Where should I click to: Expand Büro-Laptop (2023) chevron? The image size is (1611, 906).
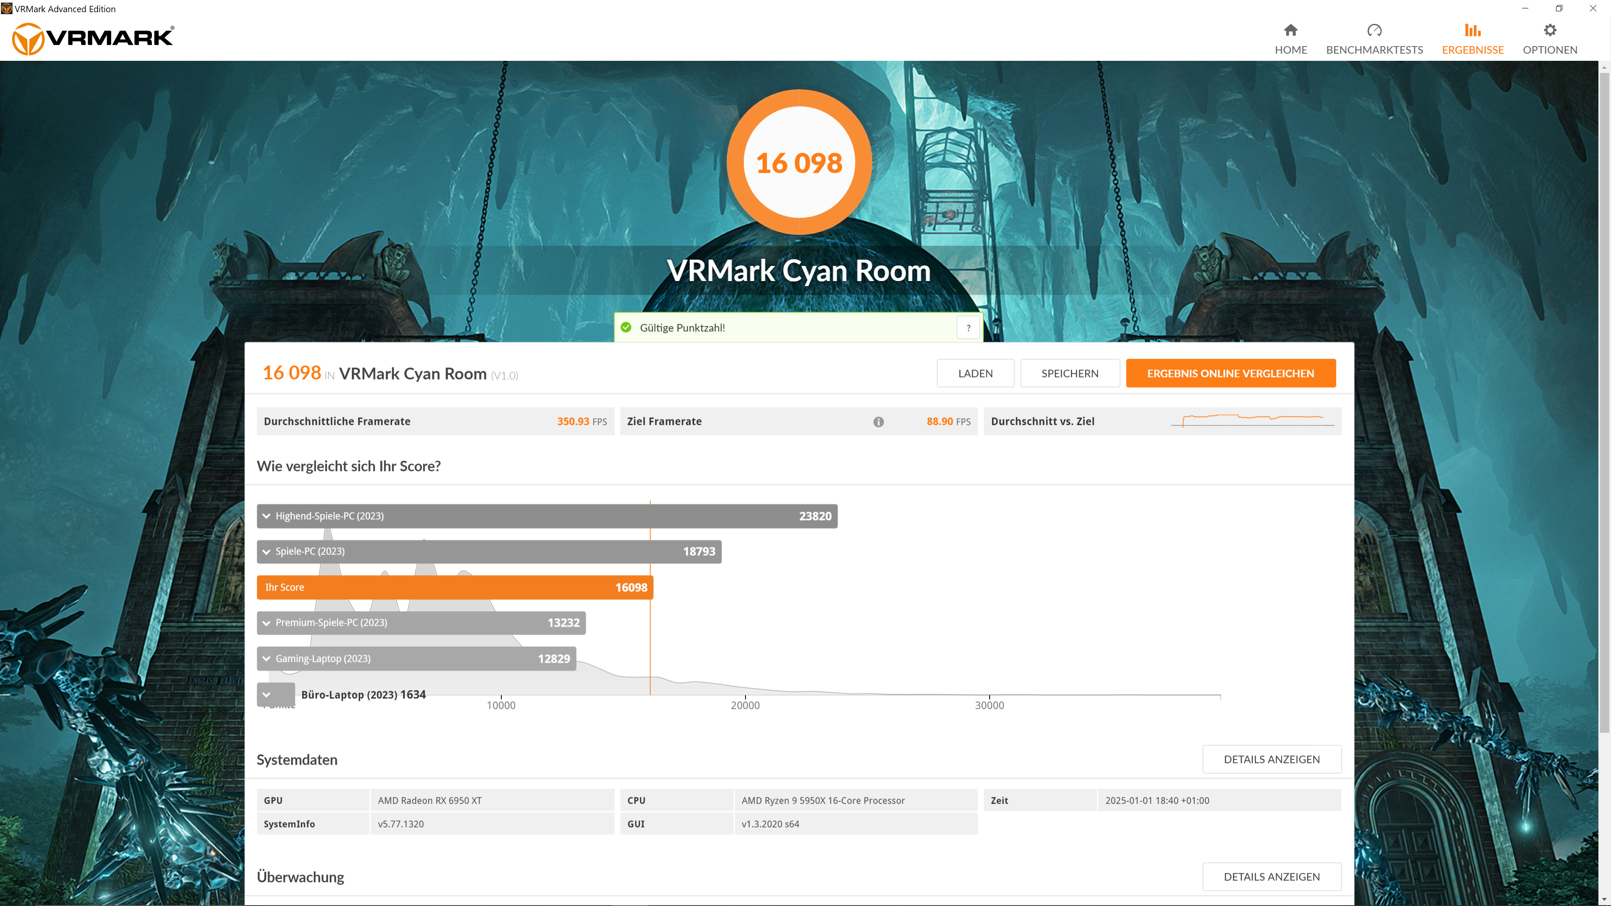[267, 695]
